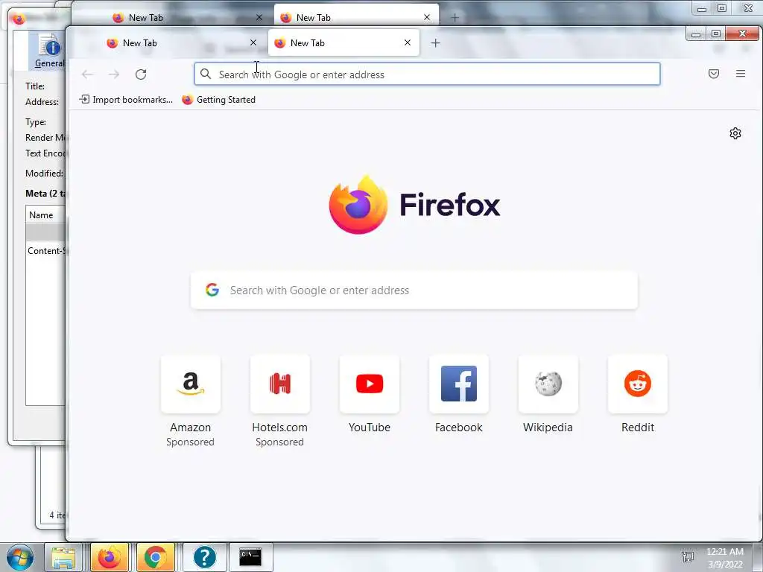
Task: Close the first New Tab in front window
Action: [253, 42]
